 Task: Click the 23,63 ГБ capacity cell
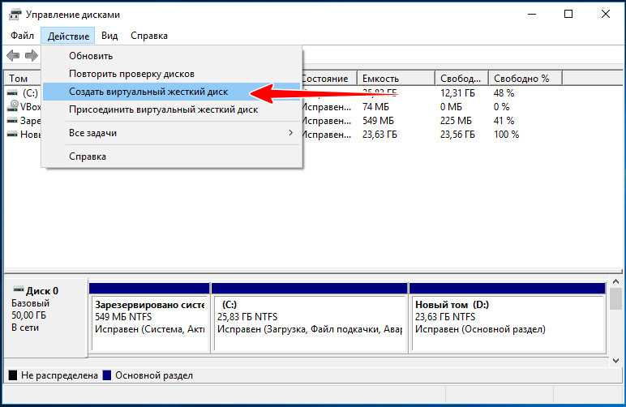(x=379, y=135)
